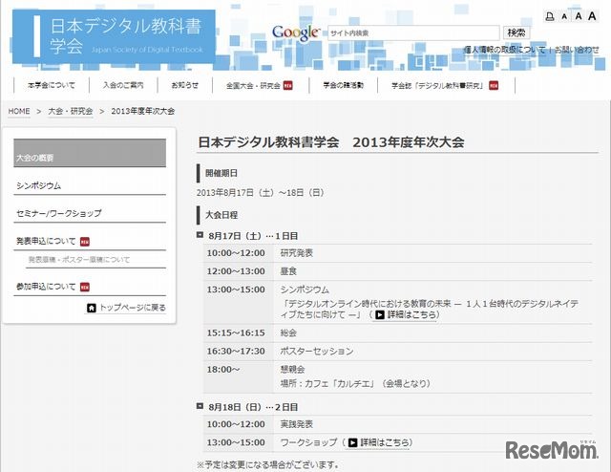Select the large font size A
This screenshot has height=472, width=611.
pyautogui.click(x=592, y=16)
